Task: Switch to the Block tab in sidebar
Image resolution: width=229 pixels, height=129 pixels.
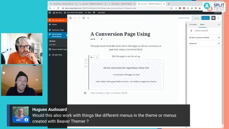Action: 202,25
